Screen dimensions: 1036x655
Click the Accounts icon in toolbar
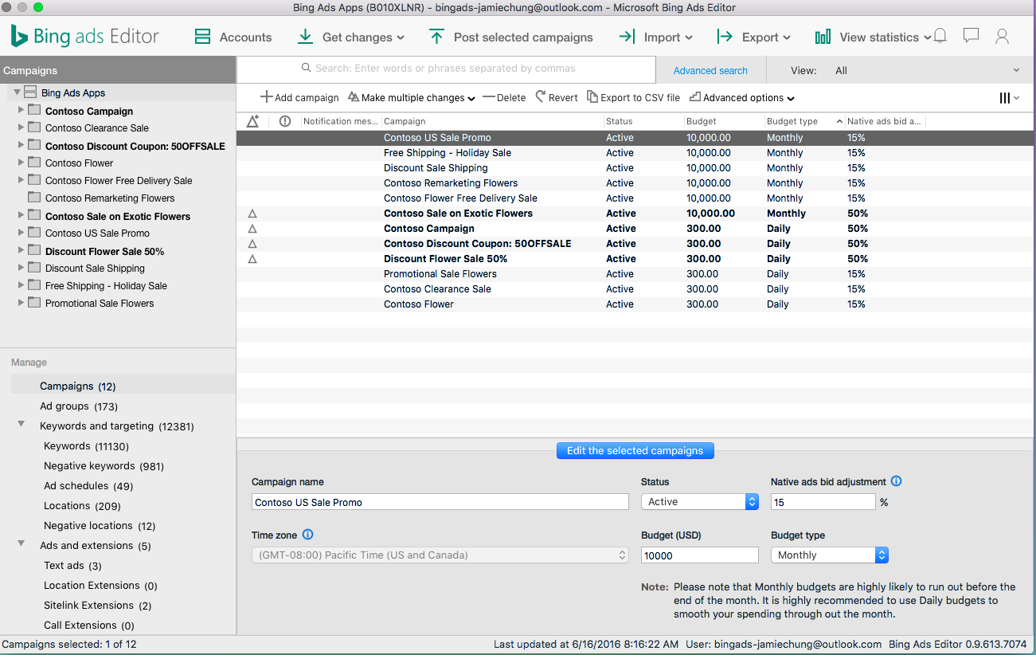(203, 37)
